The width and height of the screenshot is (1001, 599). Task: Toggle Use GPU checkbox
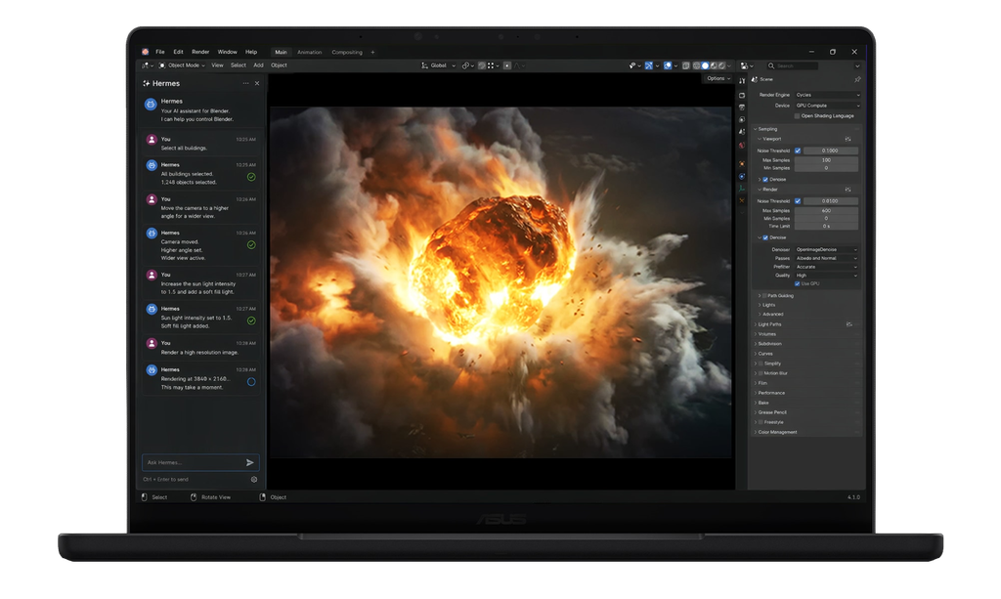(x=797, y=284)
